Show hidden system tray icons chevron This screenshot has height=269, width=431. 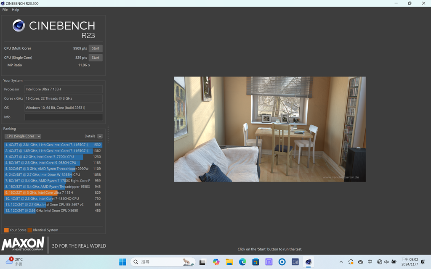341,262
